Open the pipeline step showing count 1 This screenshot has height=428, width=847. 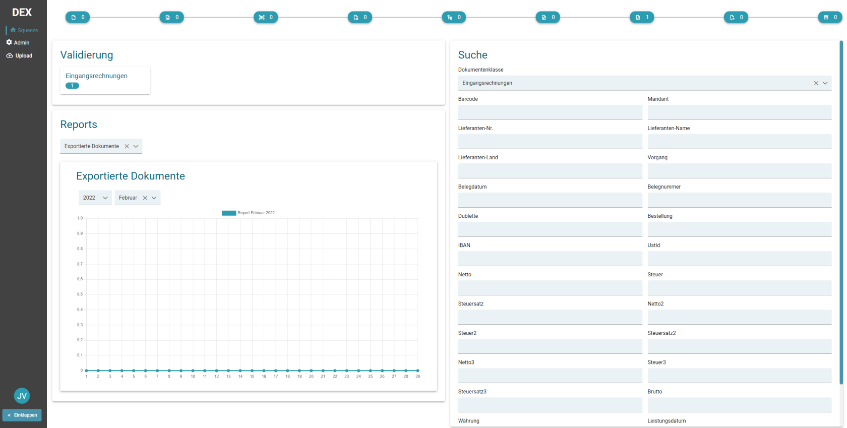(x=642, y=17)
